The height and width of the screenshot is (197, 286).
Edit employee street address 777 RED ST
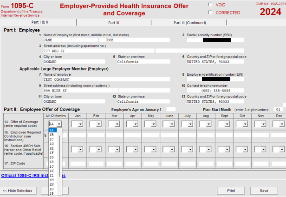tap(99, 51)
